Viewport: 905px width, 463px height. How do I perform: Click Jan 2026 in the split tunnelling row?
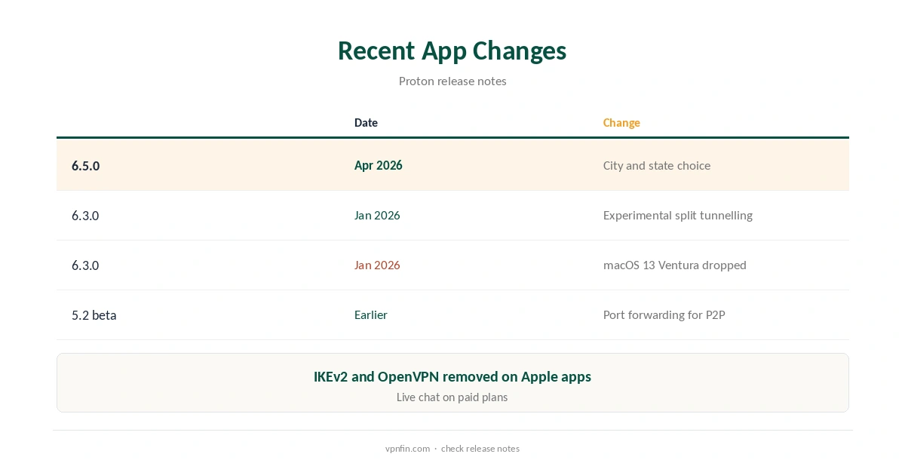[x=377, y=215]
